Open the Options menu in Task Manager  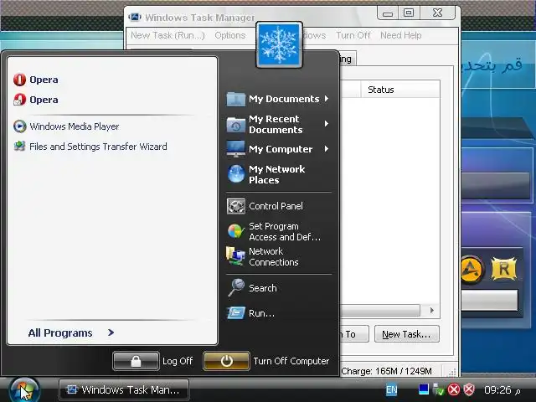click(230, 35)
